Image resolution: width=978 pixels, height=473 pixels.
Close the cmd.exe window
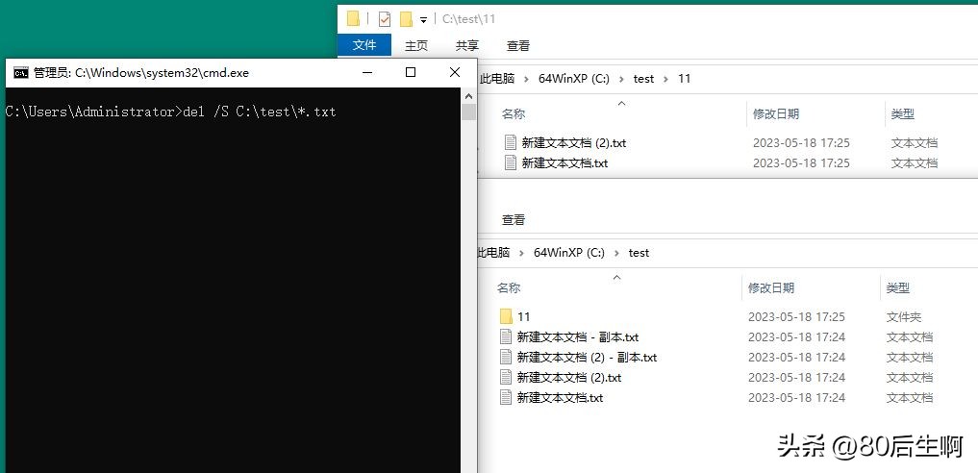pos(455,73)
